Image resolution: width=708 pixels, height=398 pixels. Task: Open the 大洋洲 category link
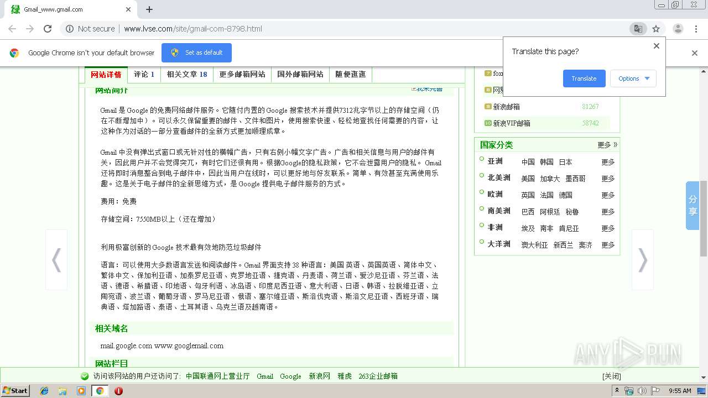pyautogui.click(x=499, y=244)
